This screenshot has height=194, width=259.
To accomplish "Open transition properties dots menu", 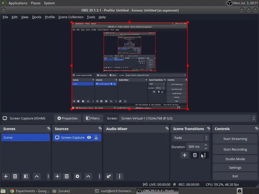I will pos(205,155).
